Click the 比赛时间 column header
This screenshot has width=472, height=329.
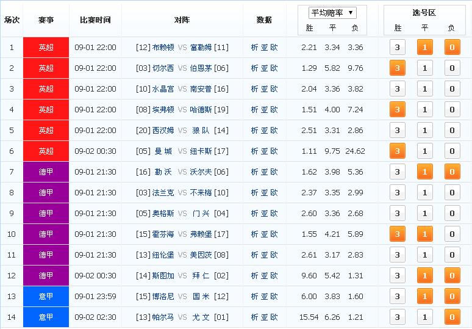(x=95, y=20)
